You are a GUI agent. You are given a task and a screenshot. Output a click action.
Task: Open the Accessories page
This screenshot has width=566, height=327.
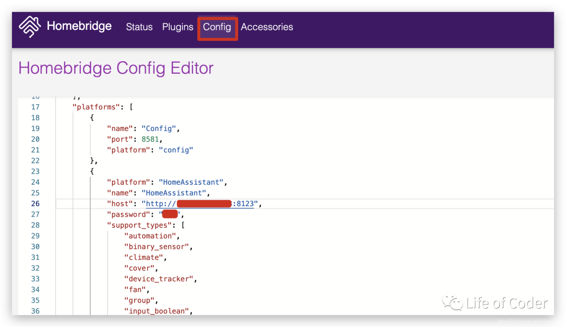(x=267, y=27)
